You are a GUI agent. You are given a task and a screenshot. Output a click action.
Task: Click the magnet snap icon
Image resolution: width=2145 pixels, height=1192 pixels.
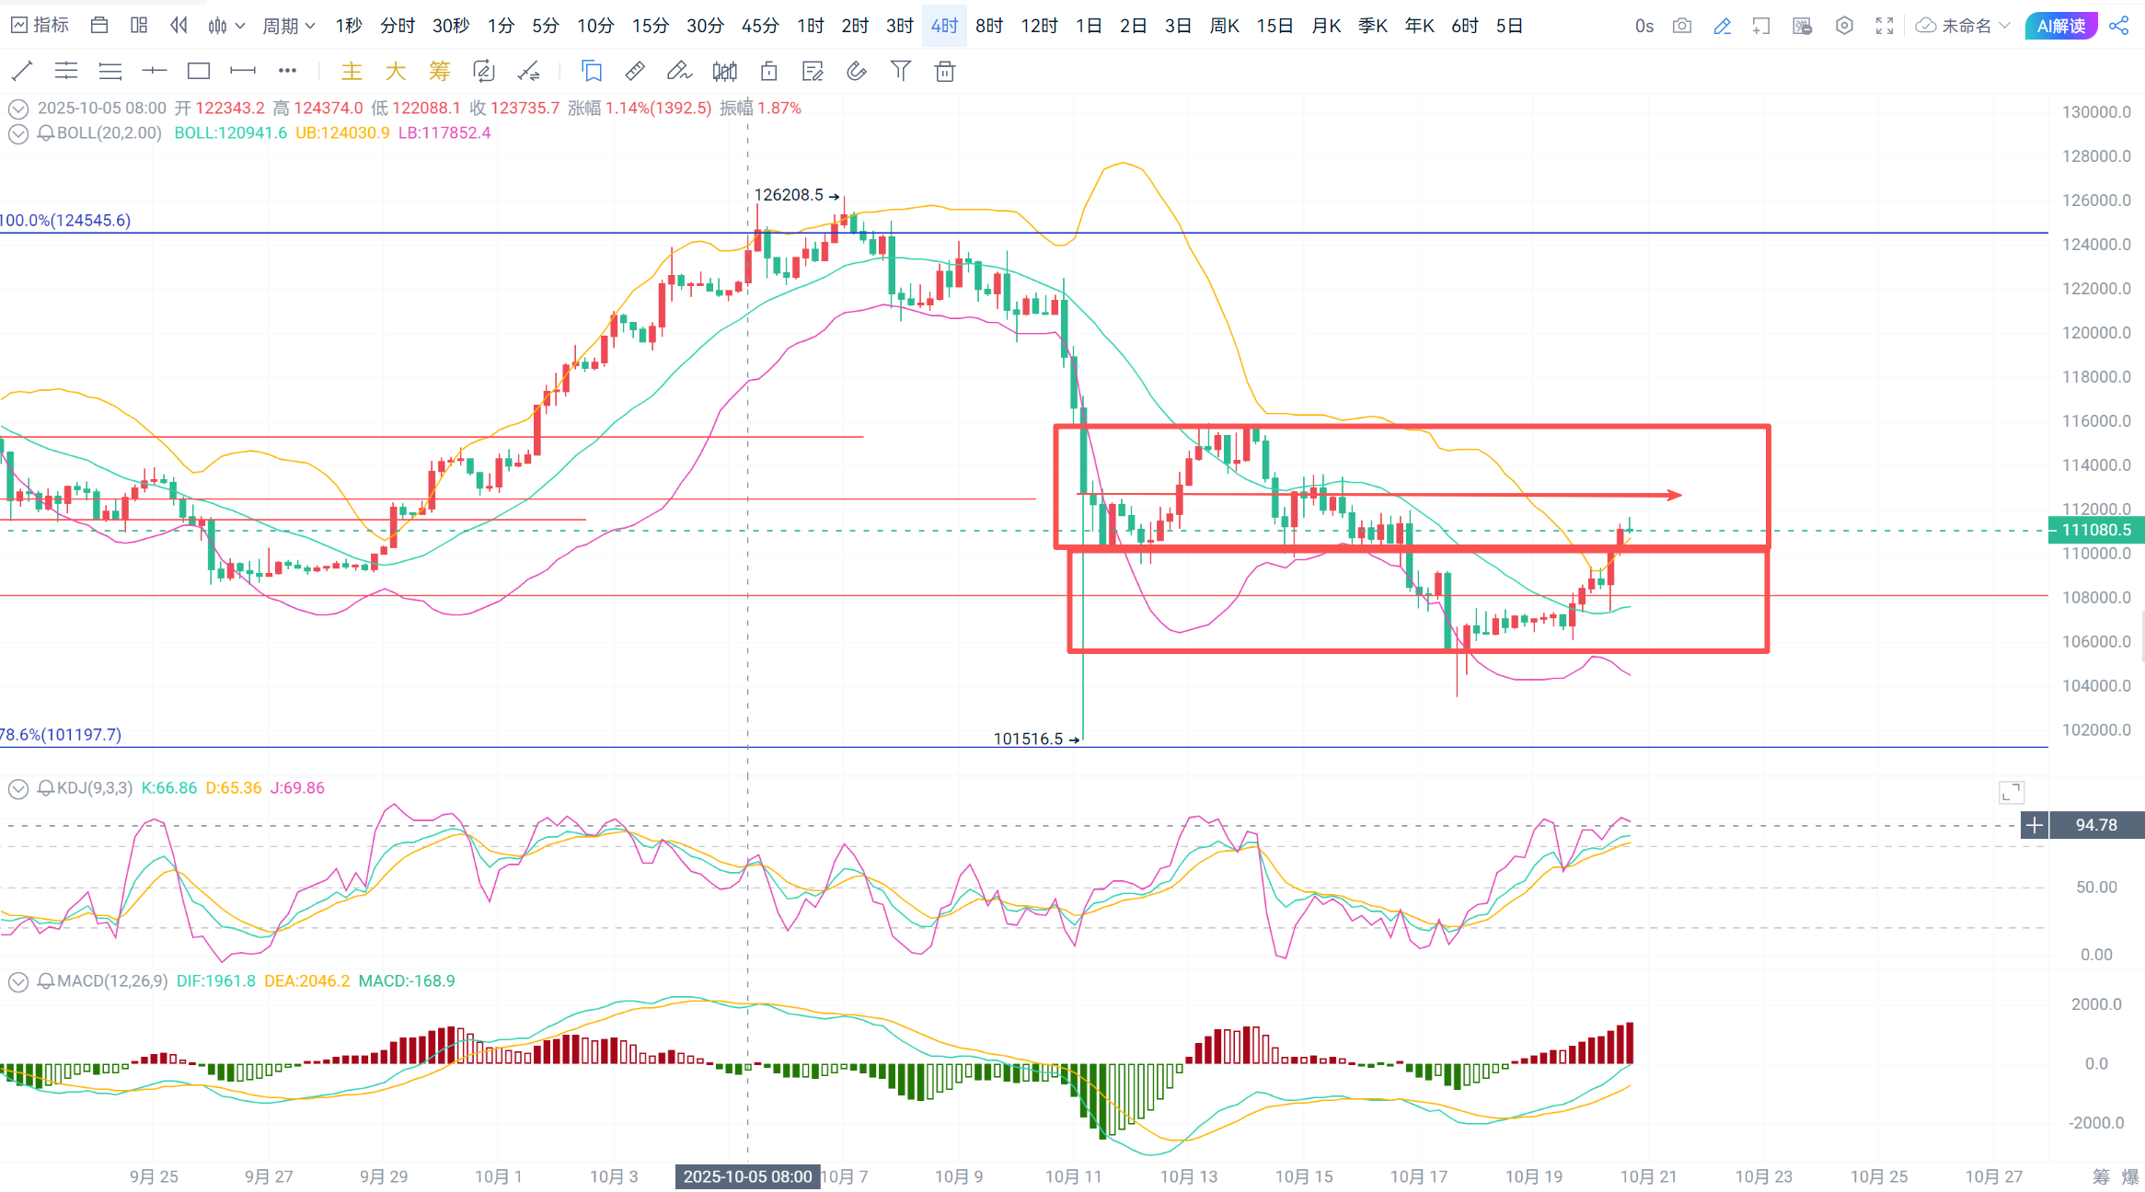(857, 71)
